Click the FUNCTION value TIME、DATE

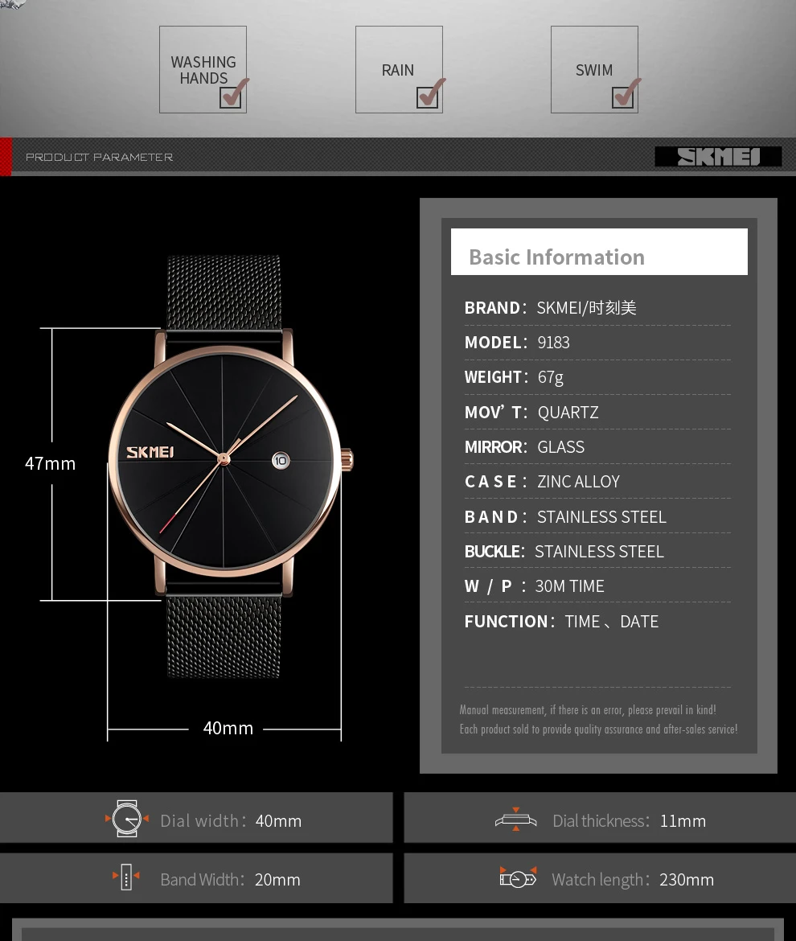611,621
